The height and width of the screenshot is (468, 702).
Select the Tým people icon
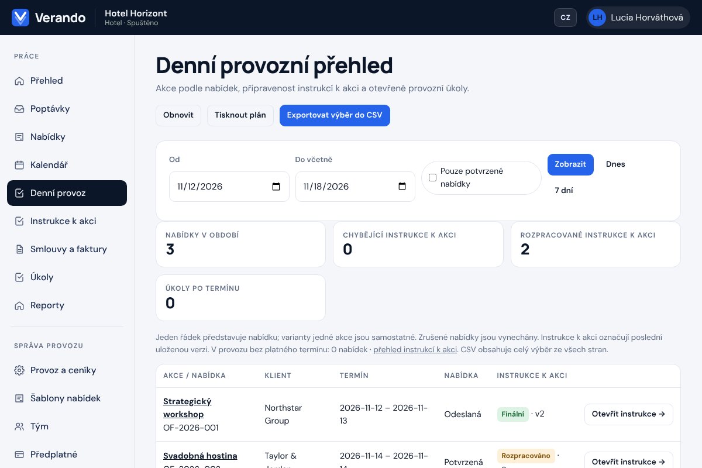point(19,426)
